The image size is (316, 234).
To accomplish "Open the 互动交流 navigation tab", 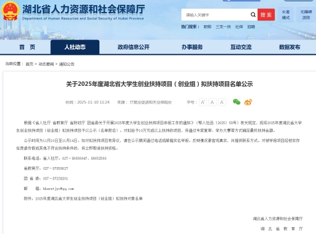I will pyautogui.click(x=241, y=47).
